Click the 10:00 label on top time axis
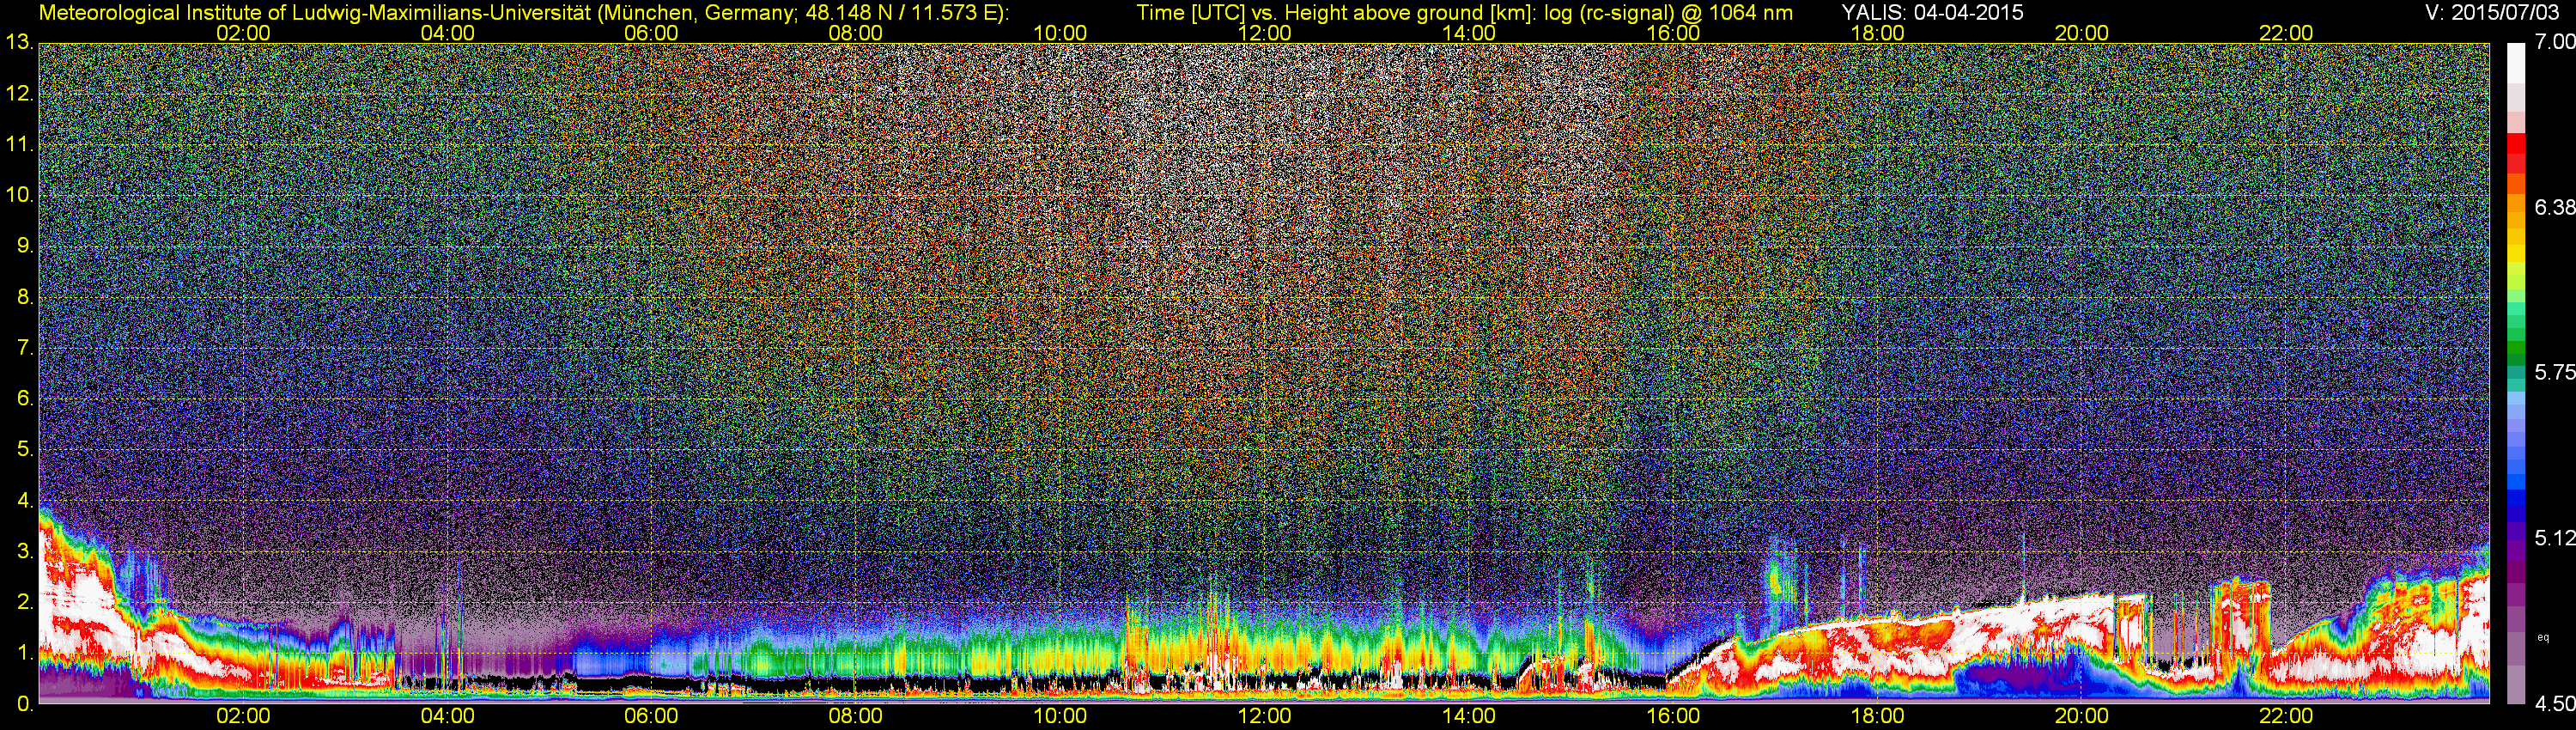 [x=1060, y=33]
